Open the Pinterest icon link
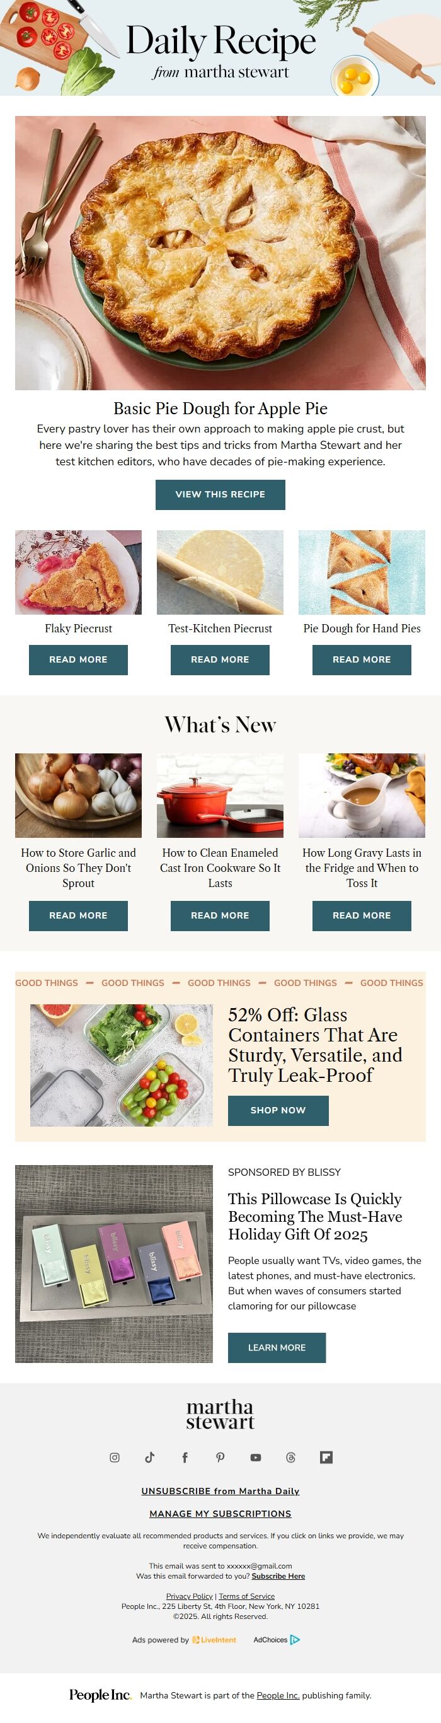 pos(220,1458)
